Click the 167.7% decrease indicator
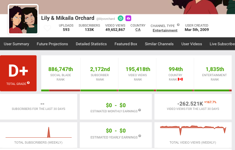 click(x=210, y=102)
